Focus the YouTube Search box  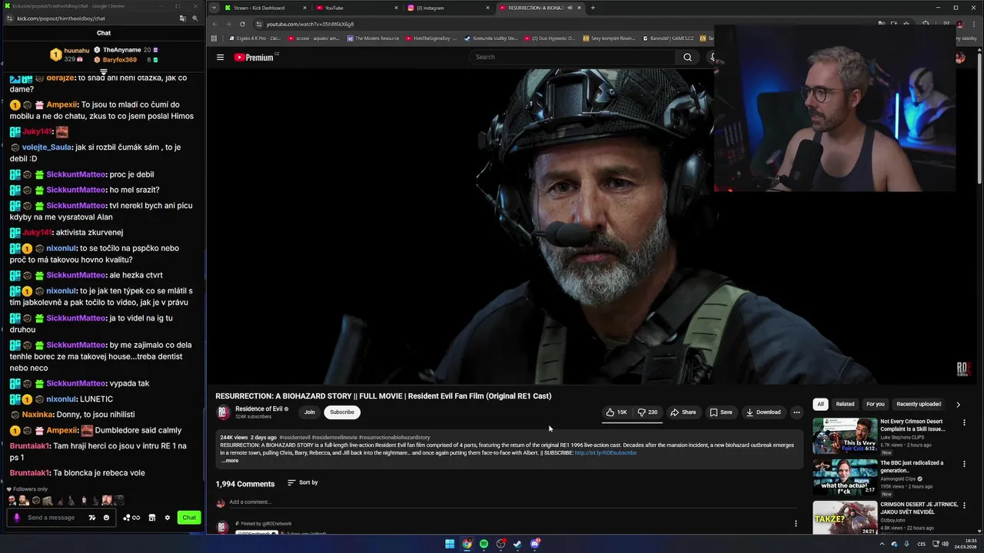(573, 57)
